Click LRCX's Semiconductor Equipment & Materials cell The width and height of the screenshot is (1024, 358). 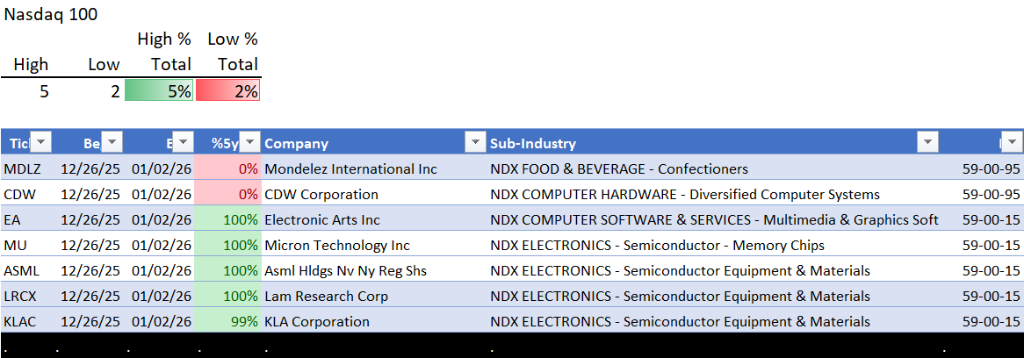pos(714,296)
